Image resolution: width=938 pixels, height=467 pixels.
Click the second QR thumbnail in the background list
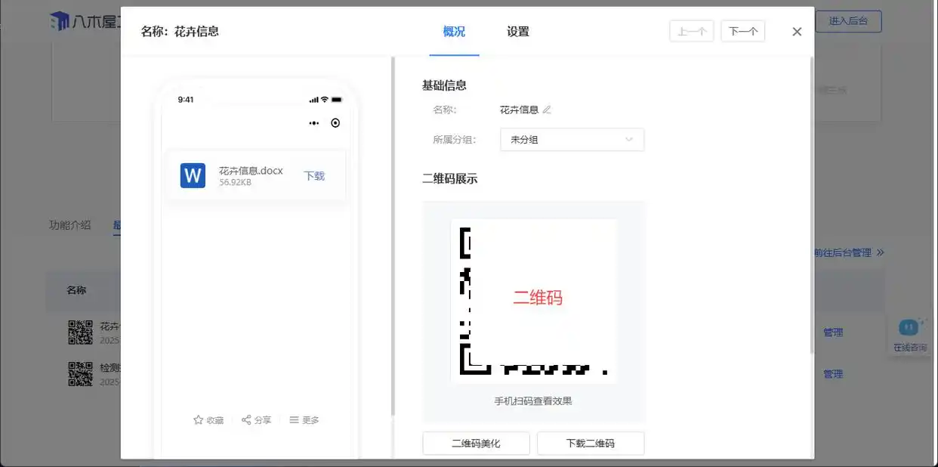[80, 374]
